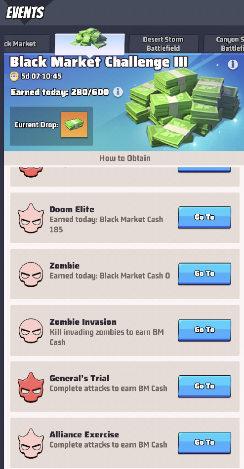Screen dimensions: 244x469
Task: Tap the Current Drop cash bundle icon
Action: pyautogui.click(x=74, y=124)
